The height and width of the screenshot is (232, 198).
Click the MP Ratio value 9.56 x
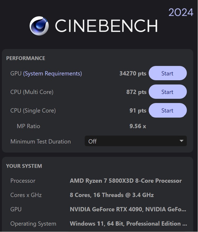click(x=138, y=126)
